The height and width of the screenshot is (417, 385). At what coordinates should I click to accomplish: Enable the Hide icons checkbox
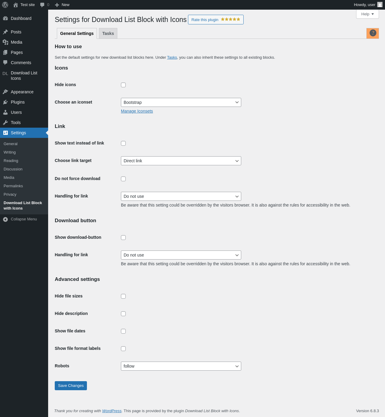tap(123, 85)
